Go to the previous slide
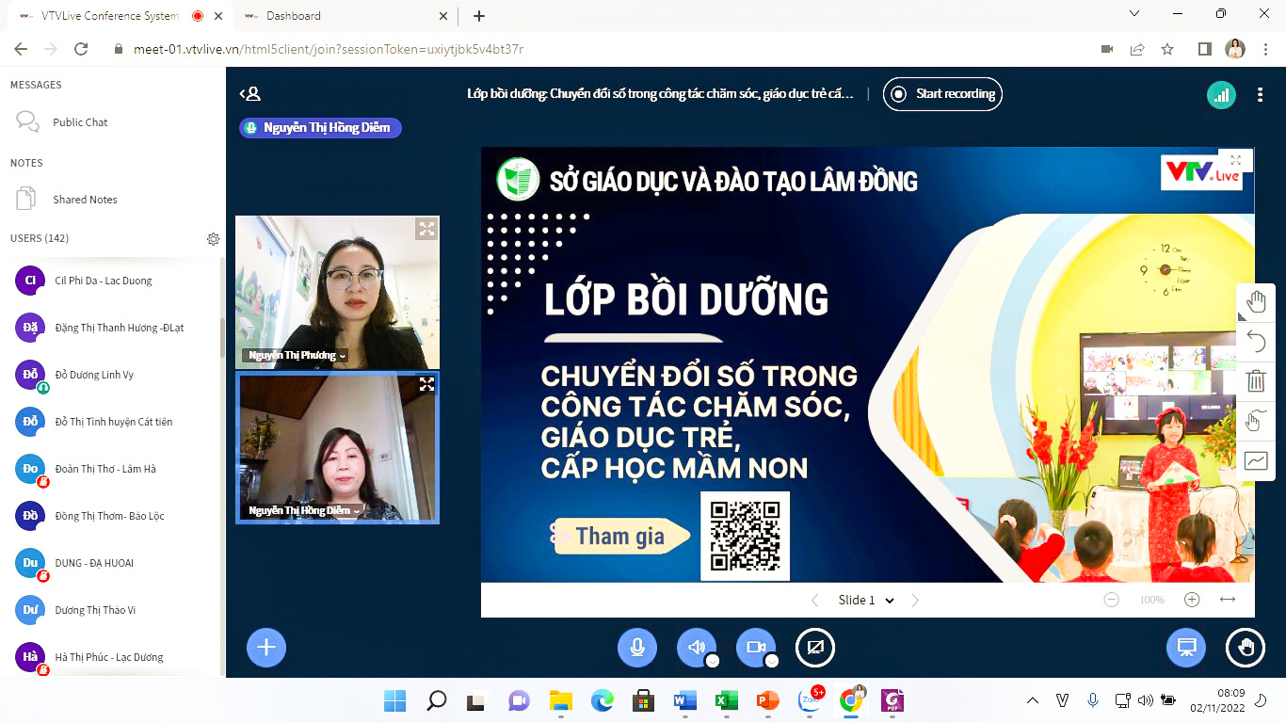 pos(815,600)
